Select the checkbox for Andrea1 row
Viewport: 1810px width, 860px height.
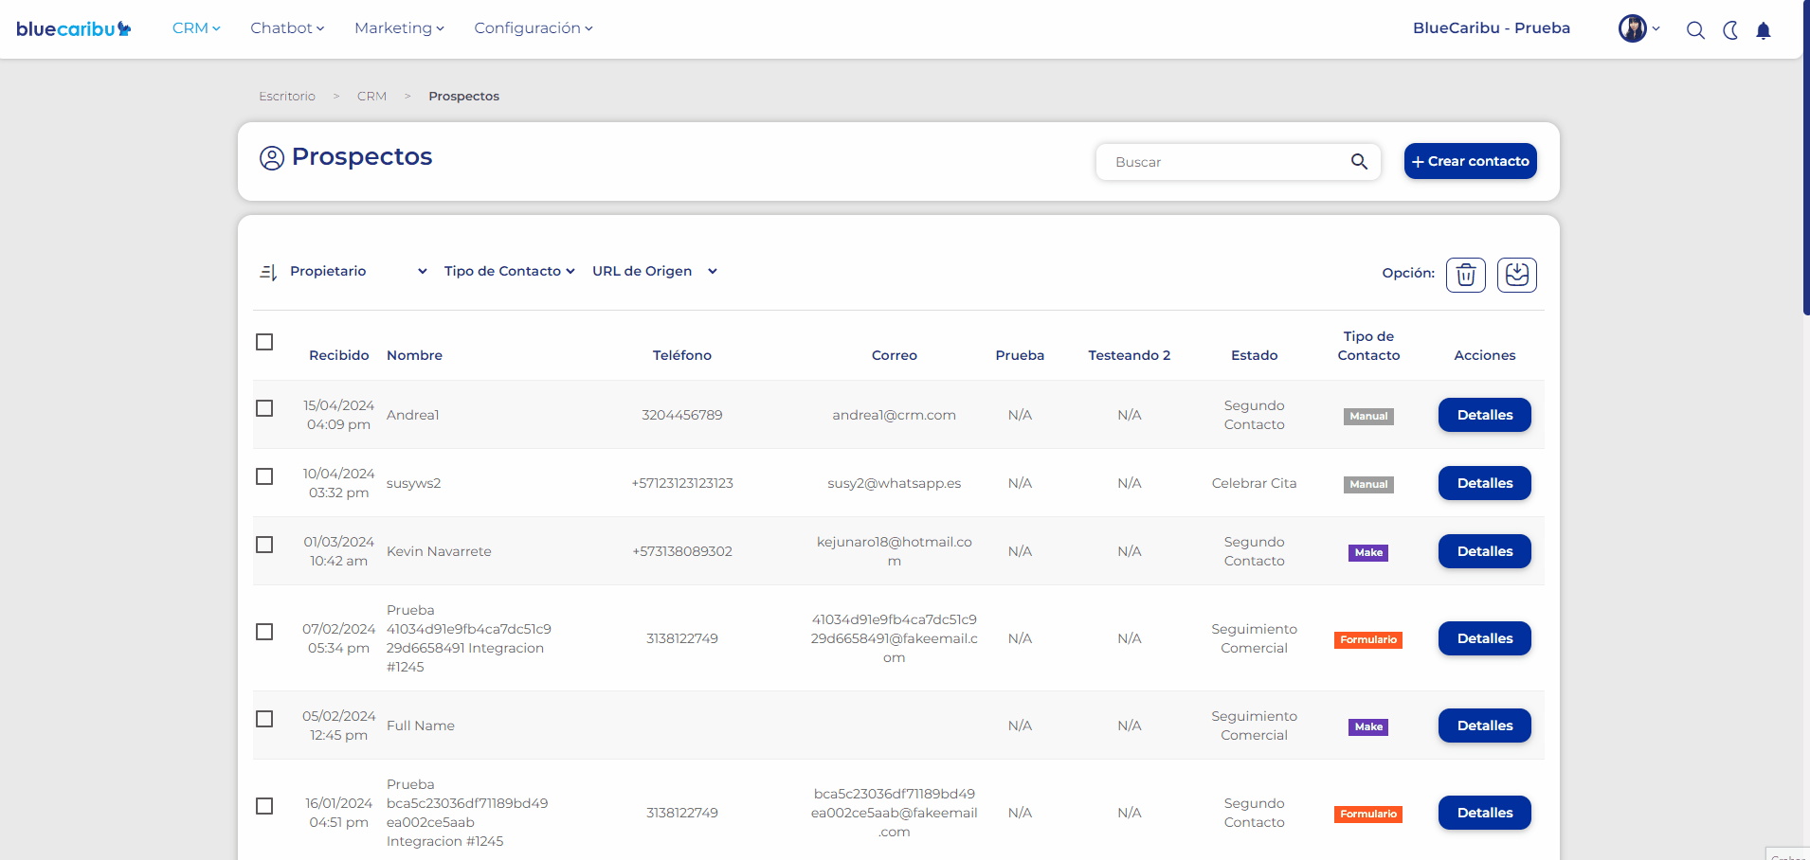(x=264, y=408)
